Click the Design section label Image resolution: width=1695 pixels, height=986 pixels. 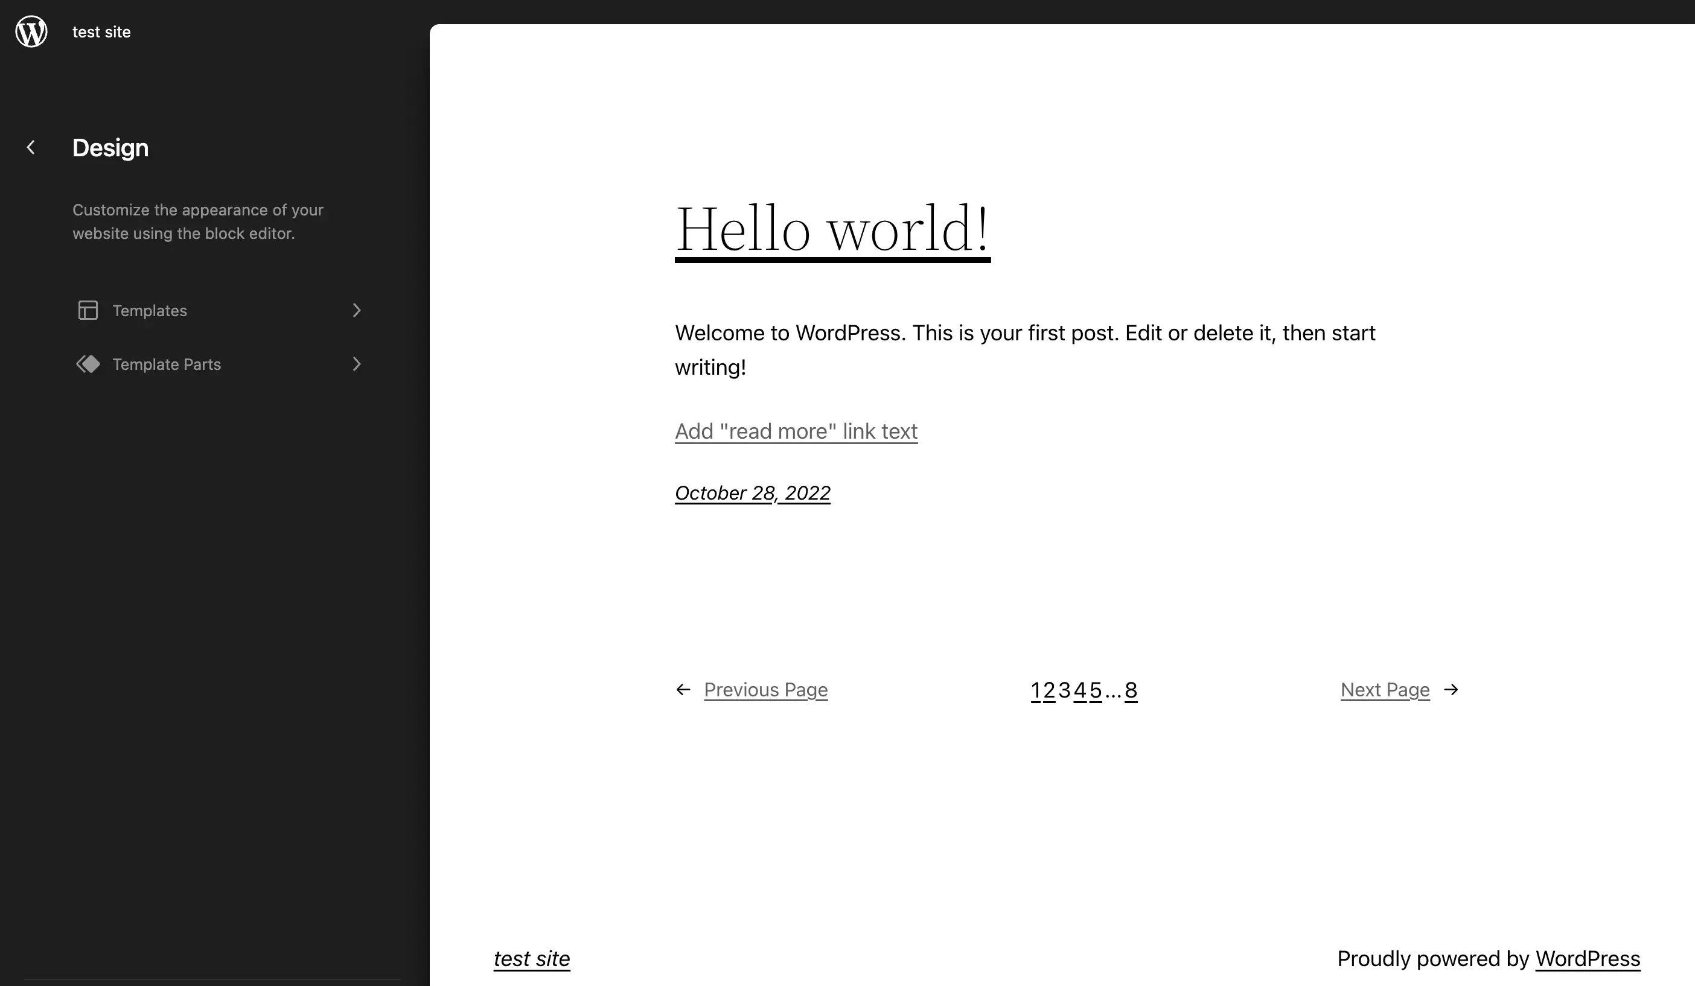point(110,147)
